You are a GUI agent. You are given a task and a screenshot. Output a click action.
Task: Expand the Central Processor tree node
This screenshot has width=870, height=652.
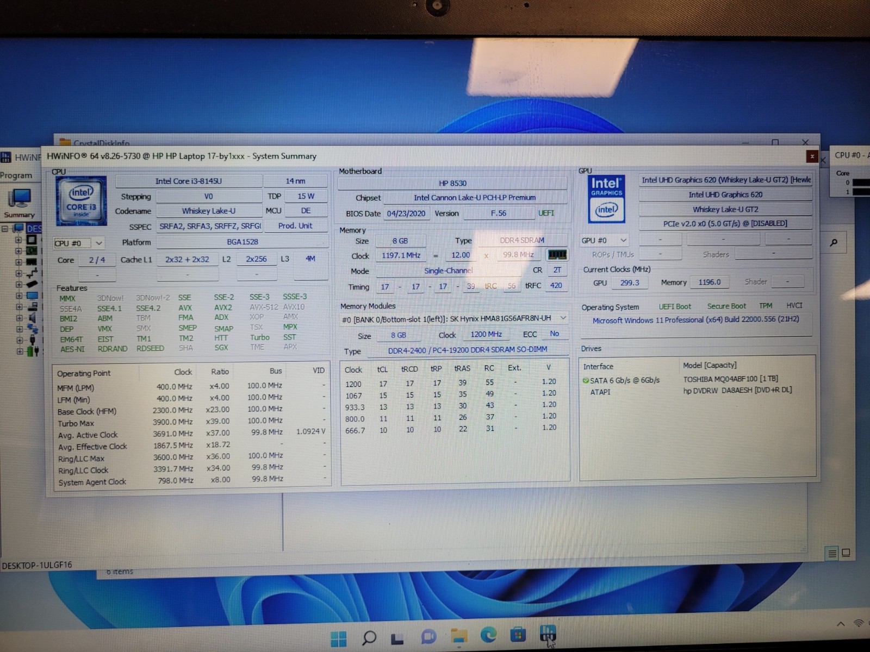coord(18,240)
